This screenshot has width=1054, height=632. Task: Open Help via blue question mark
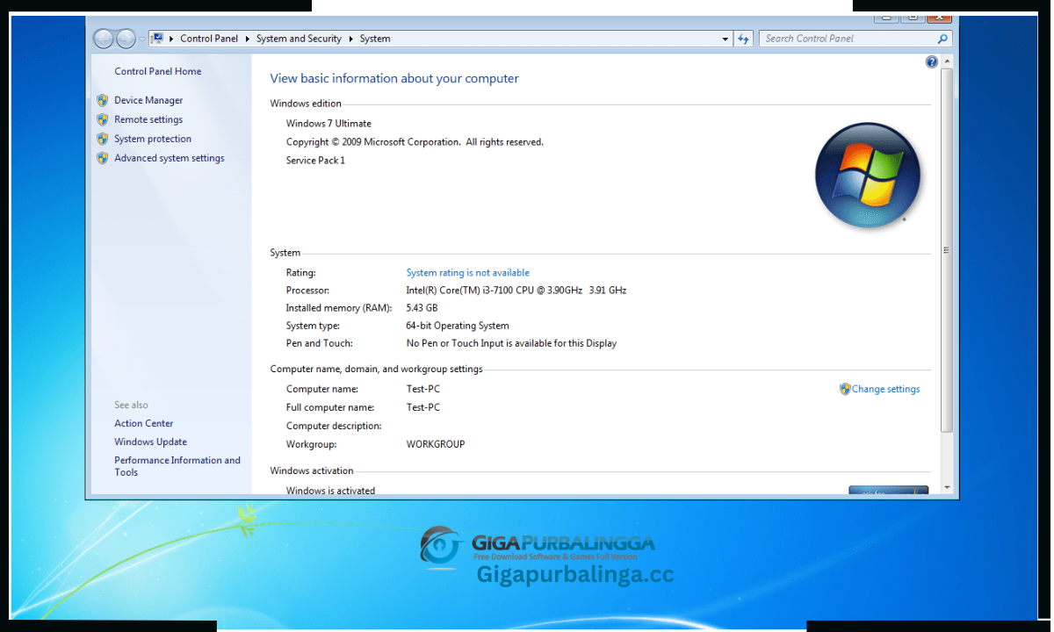(932, 62)
